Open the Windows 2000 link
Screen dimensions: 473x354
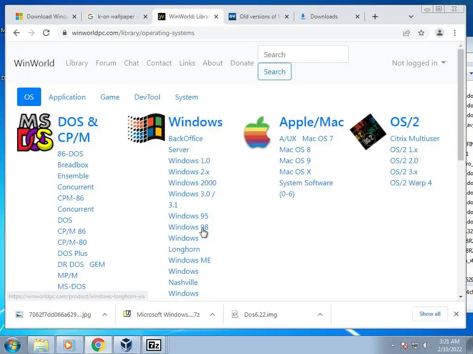point(193,183)
